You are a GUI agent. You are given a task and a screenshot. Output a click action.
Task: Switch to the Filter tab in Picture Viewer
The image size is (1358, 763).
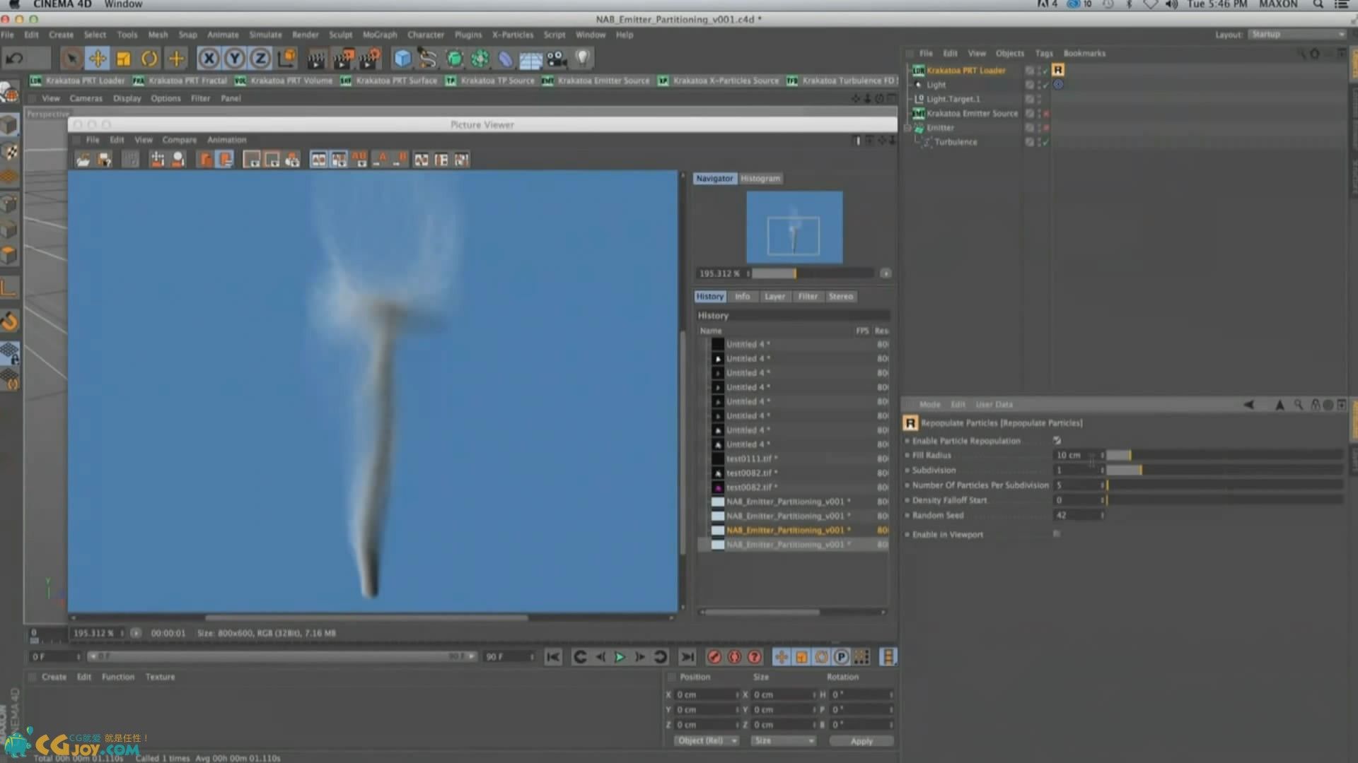coord(808,297)
